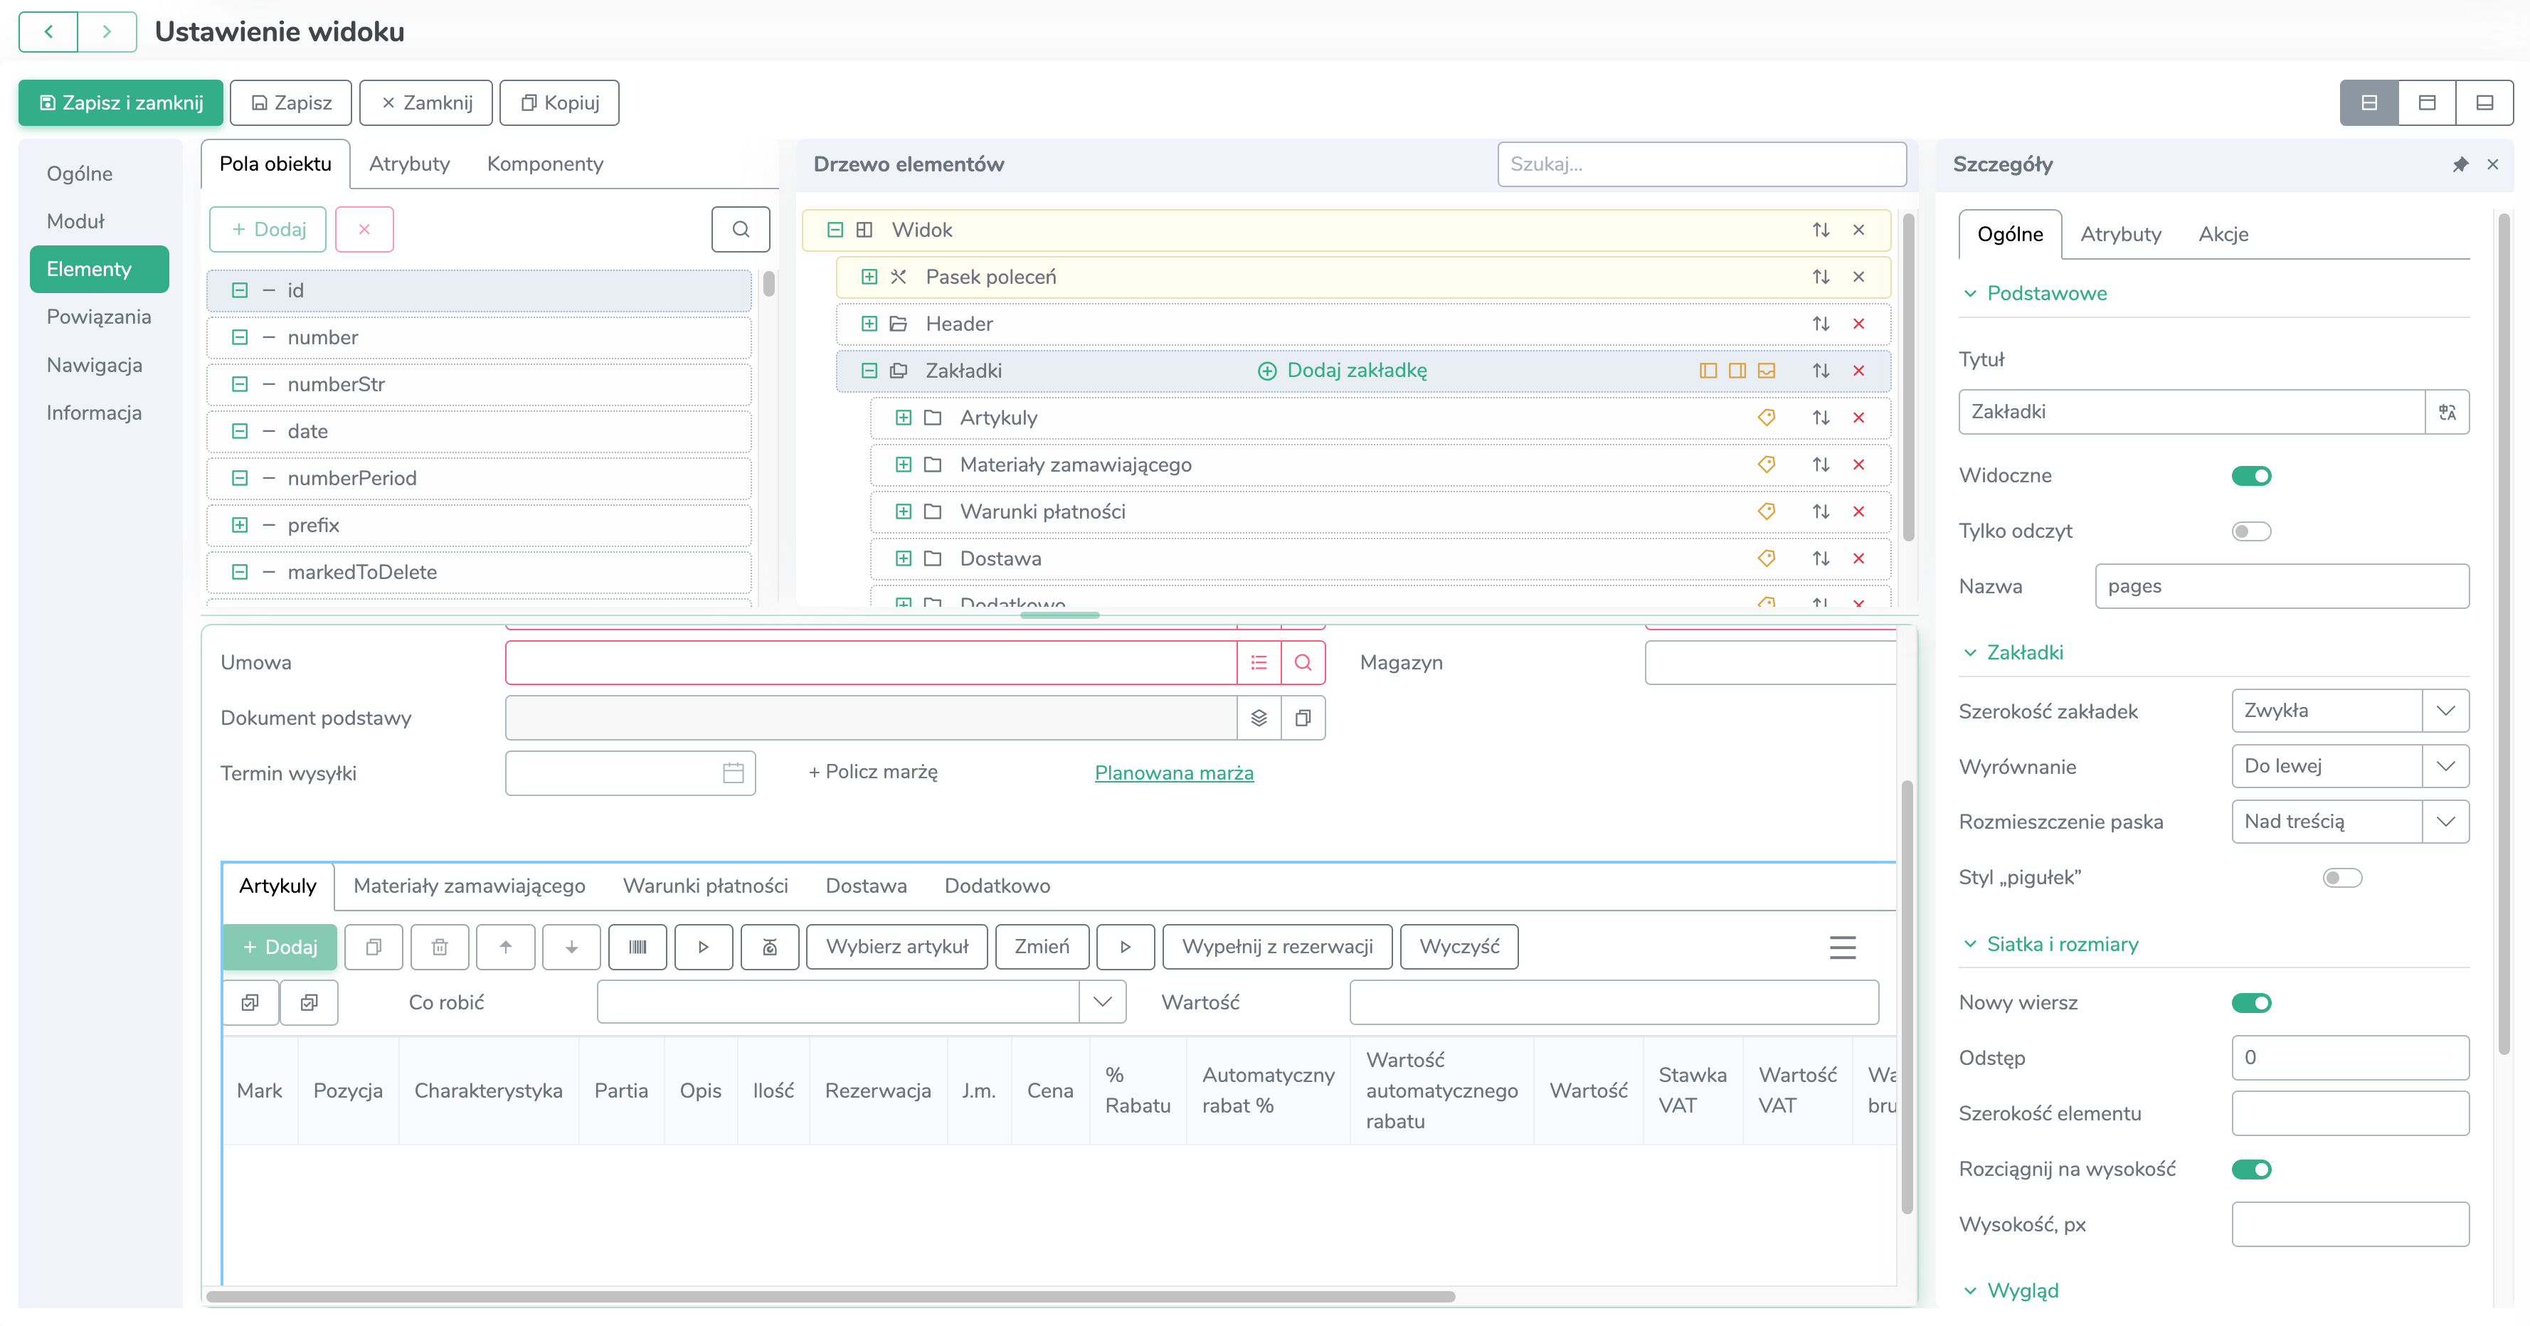Open Powiązania in left sidebar
This screenshot has height=1326, width=2530.
click(98, 317)
